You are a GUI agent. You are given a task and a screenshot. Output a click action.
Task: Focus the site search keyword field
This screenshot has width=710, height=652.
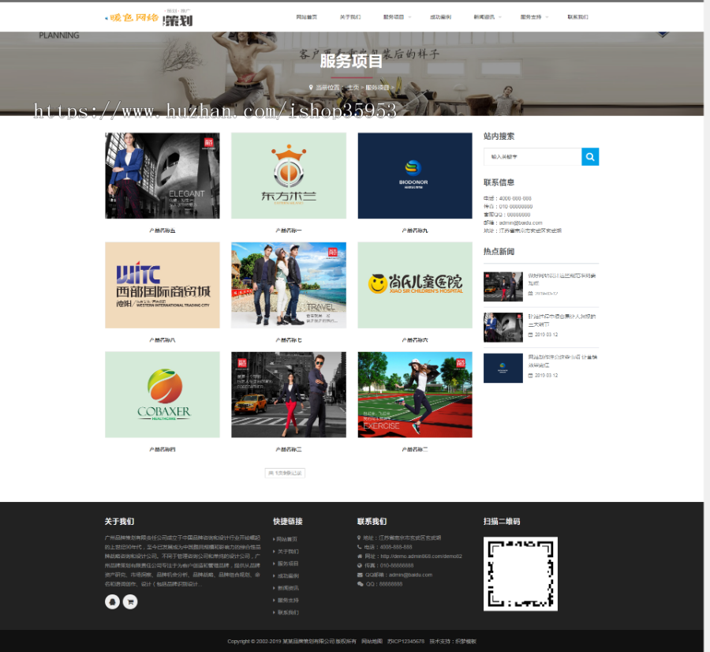point(532,156)
